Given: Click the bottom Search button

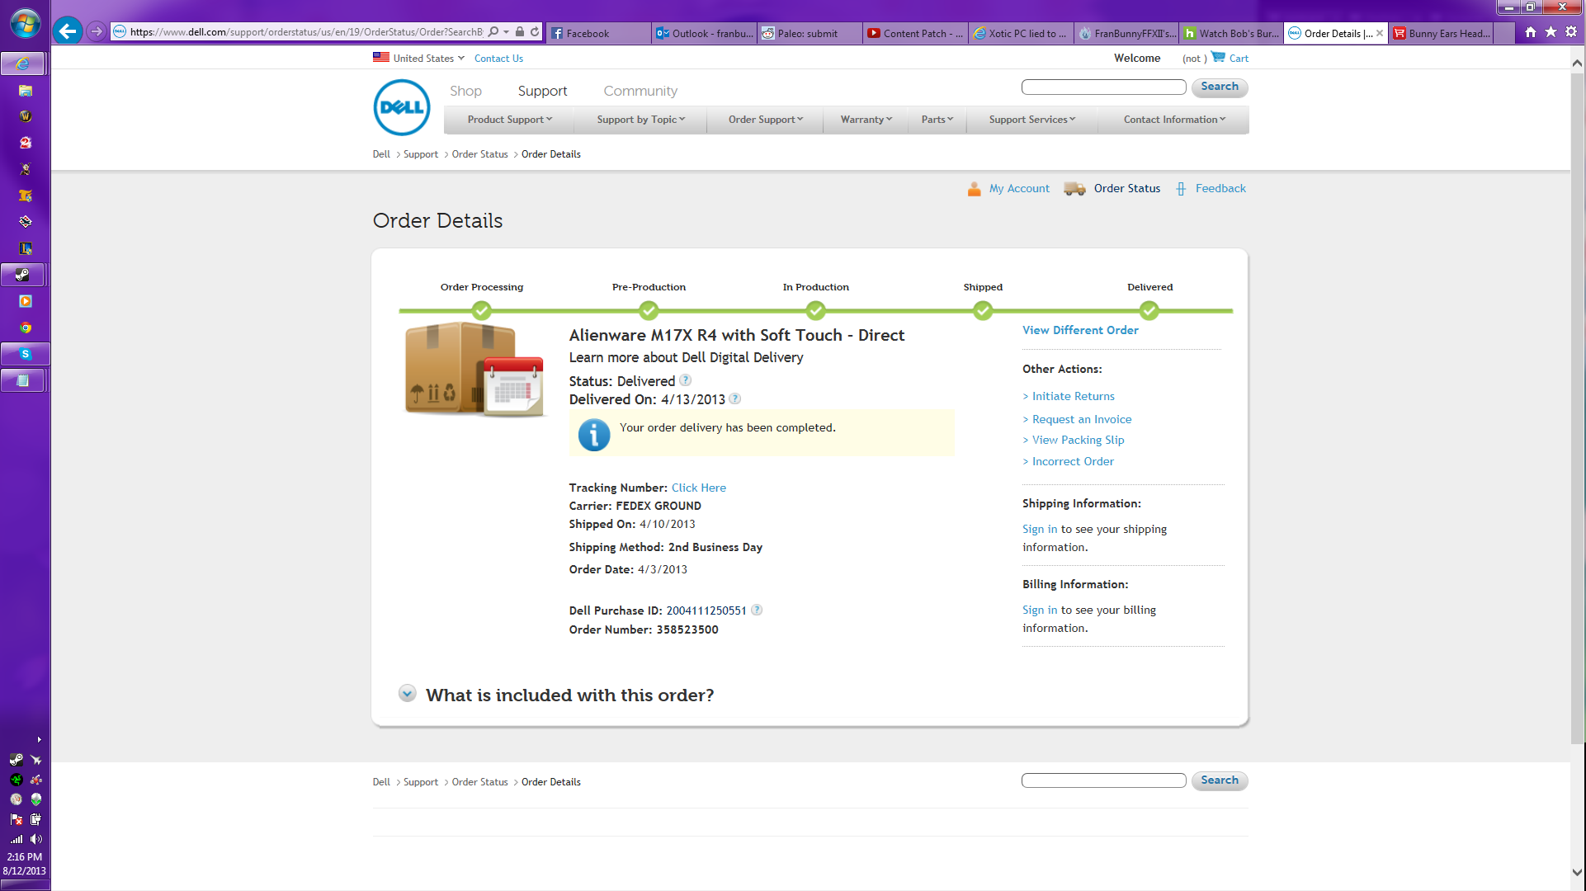Looking at the screenshot, I should point(1220,780).
